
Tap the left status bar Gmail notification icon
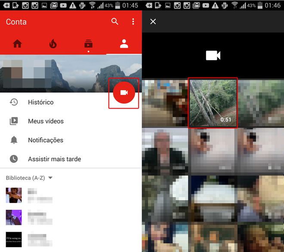pyautogui.click(x=54, y=6)
